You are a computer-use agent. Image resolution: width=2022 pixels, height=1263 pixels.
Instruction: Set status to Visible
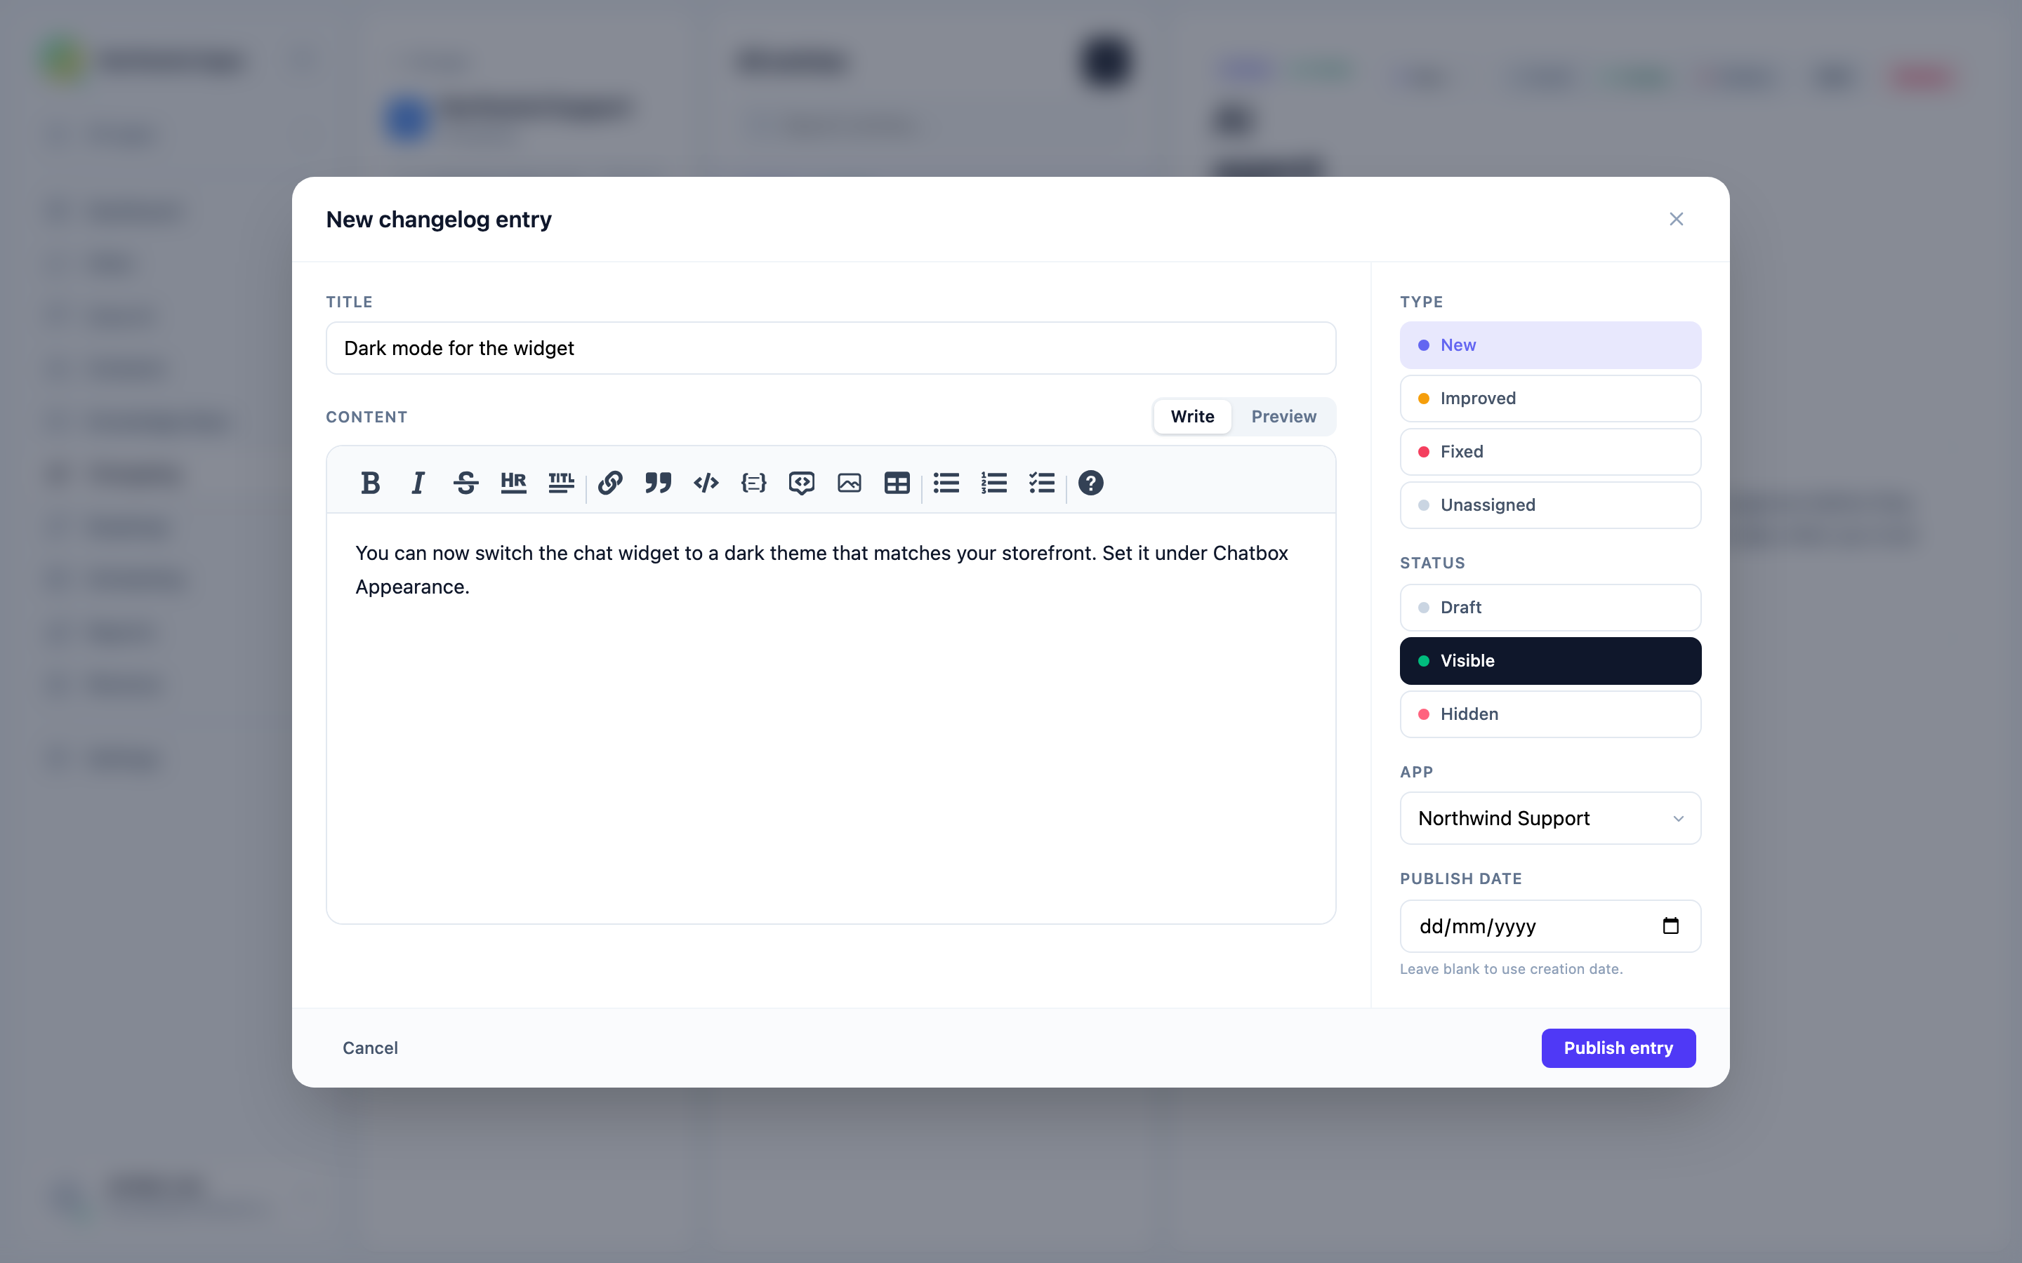(1550, 661)
